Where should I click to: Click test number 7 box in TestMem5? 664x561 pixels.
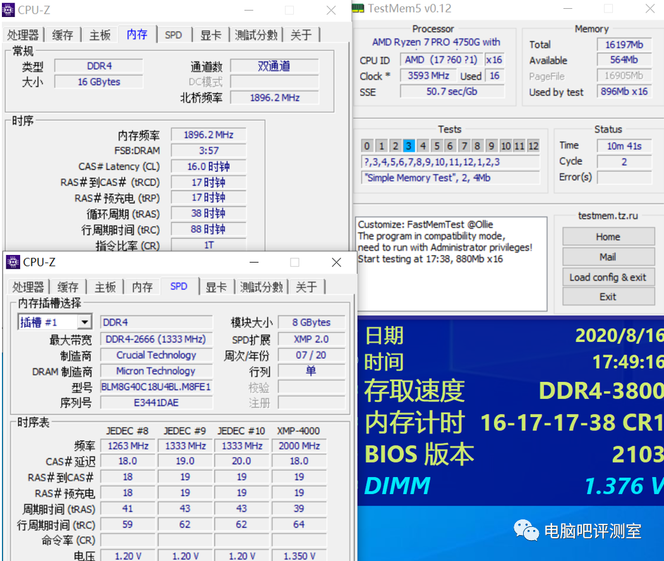coord(464,146)
